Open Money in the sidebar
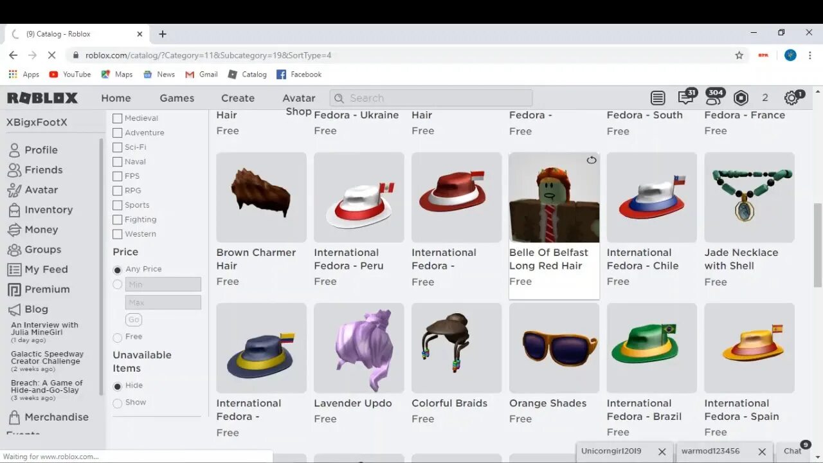 point(33,230)
